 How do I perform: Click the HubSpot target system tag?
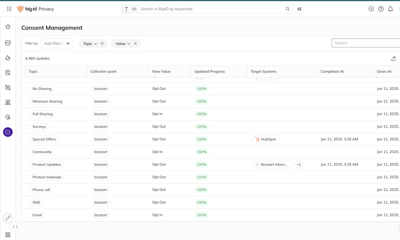[266, 139]
